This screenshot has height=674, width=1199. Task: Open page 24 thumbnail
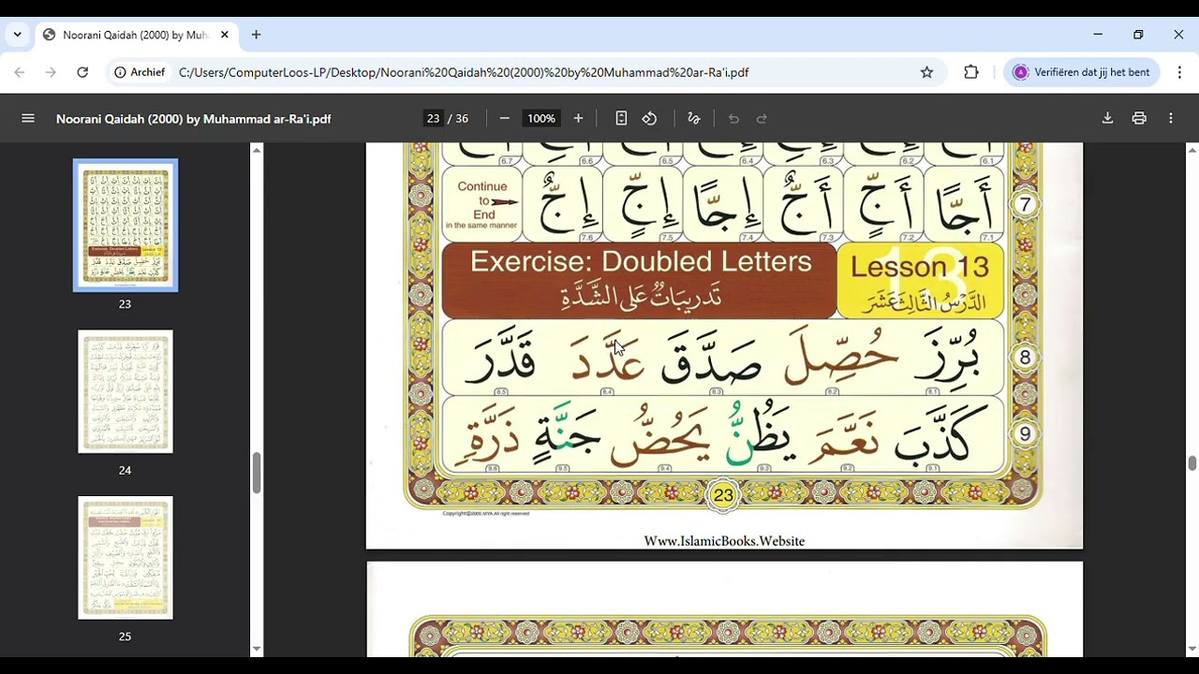tap(126, 391)
